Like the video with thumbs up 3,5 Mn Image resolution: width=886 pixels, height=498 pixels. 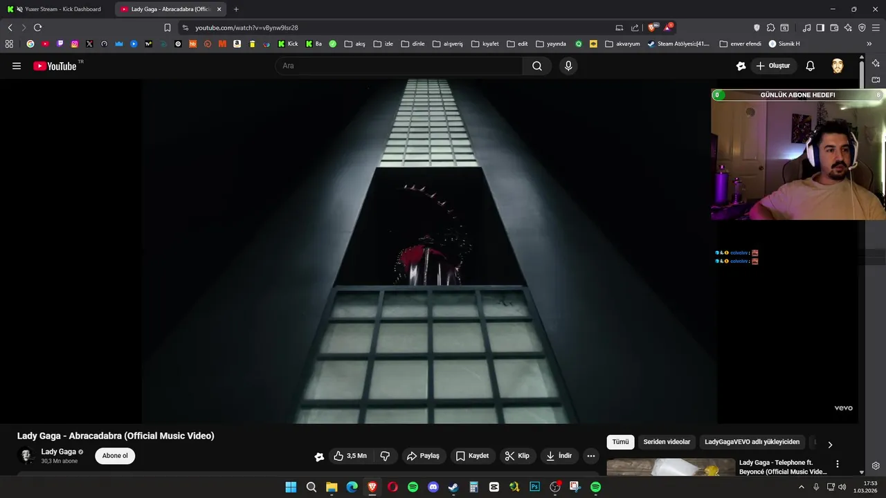[x=352, y=456]
